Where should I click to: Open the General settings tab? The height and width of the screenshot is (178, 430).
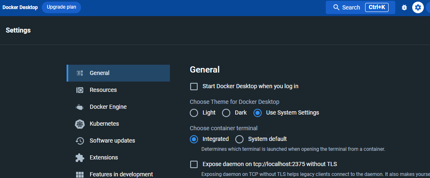click(x=118, y=73)
